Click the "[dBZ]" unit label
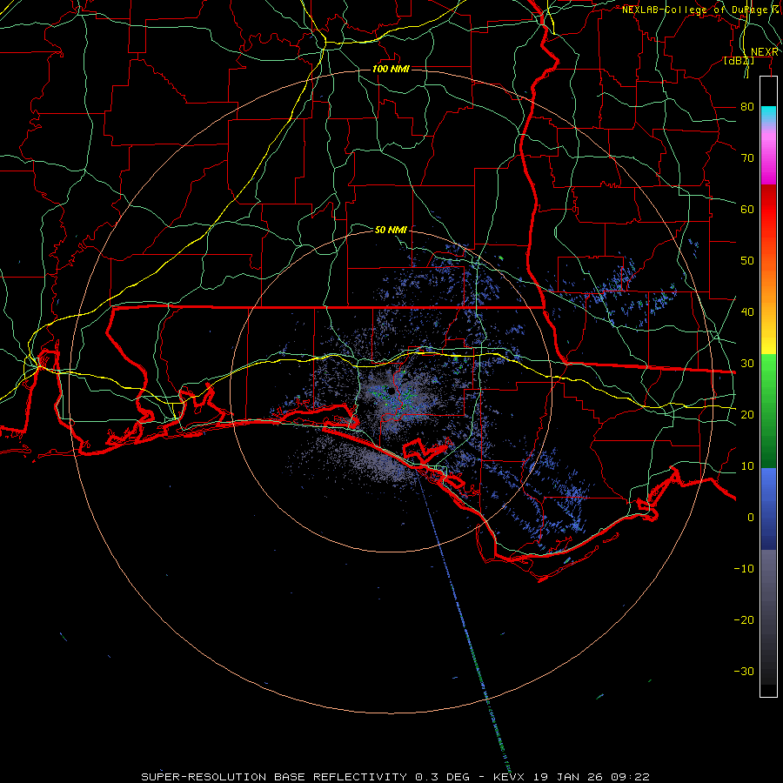Image resolution: width=783 pixels, height=783 pixels. (739, 60)
